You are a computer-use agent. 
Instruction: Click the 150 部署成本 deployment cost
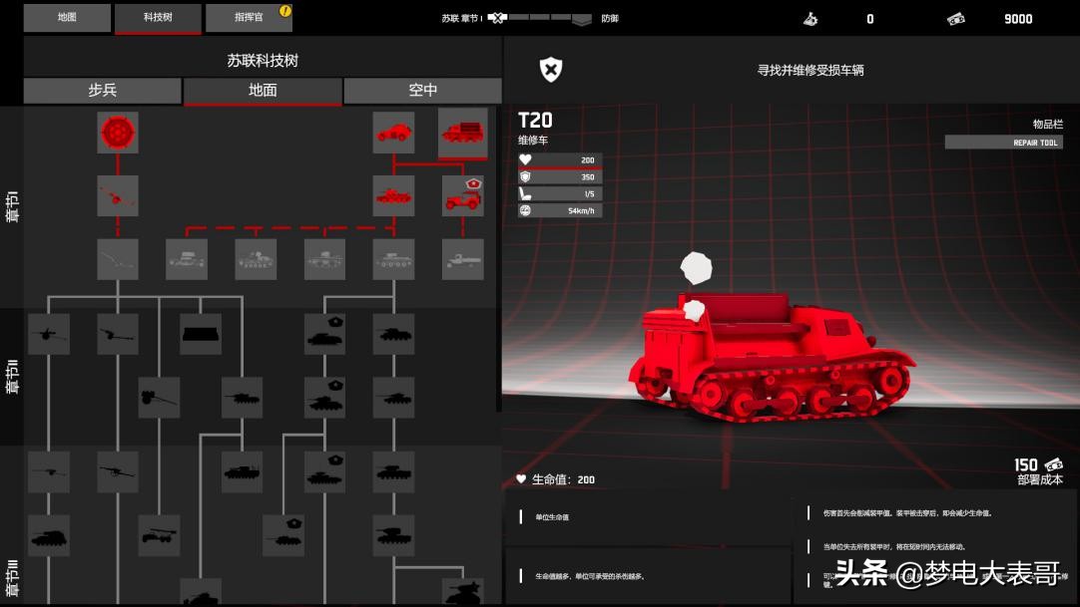[1039, 471]
